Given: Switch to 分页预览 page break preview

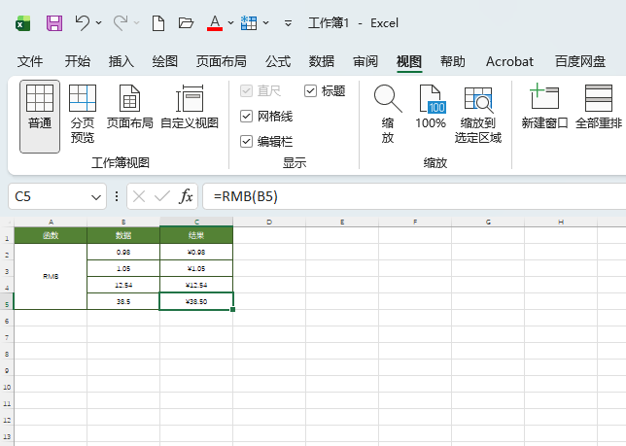Looking at the screenshot, I should pyautogui.click(x=83, y=115).
